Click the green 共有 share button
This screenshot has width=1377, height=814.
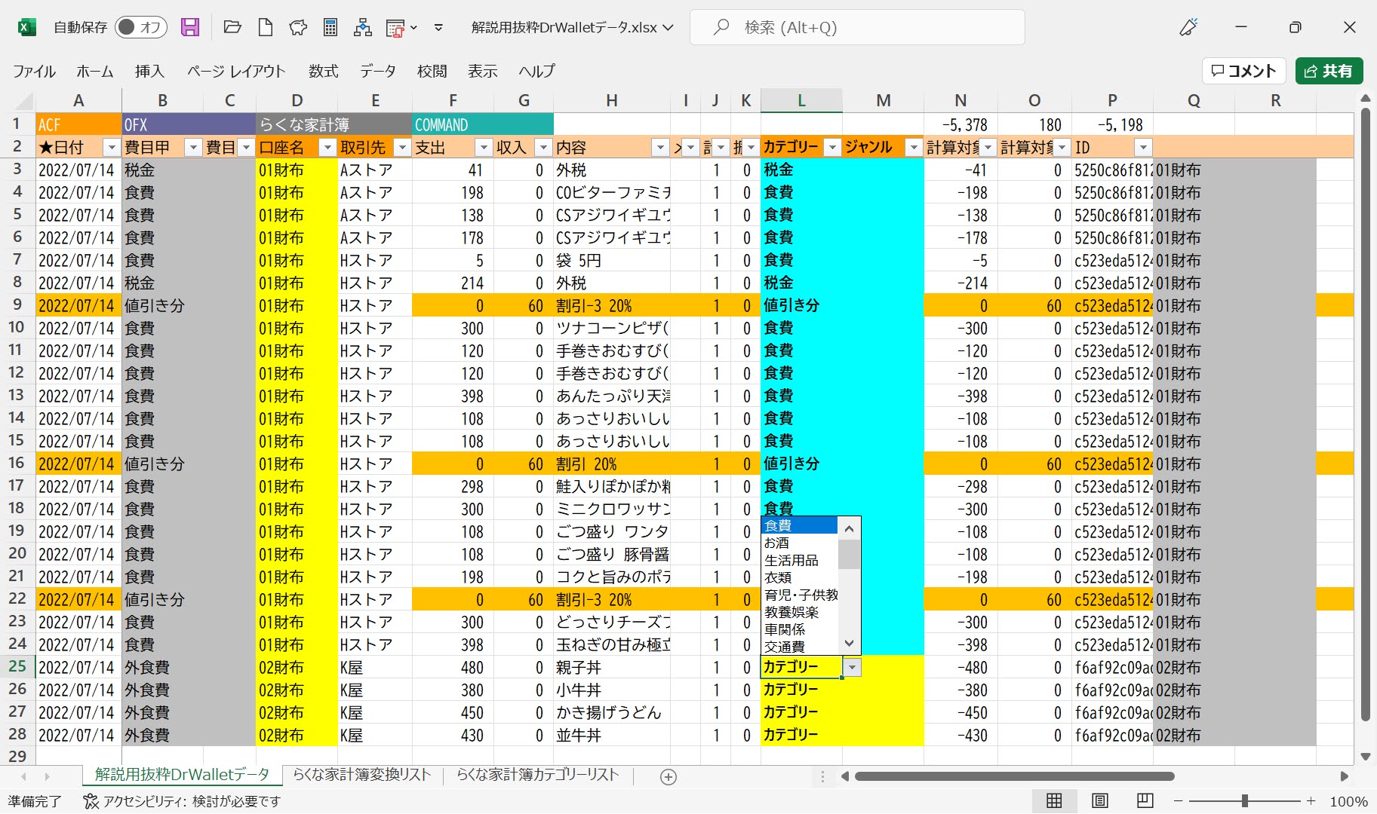(x=1329, y=71)
